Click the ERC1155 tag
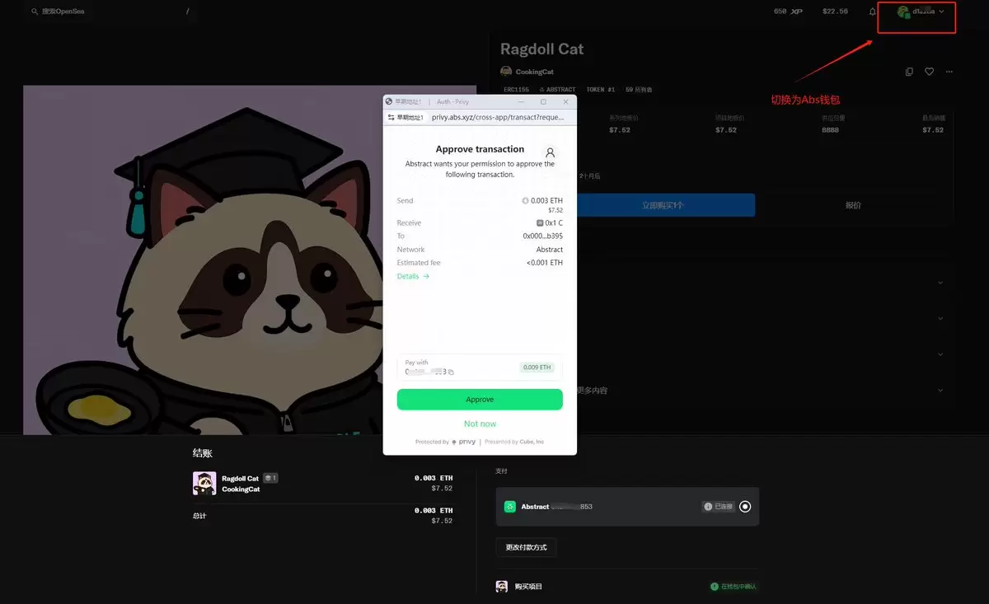This screenshot has width=989, height=604. [x=516, y=89]
